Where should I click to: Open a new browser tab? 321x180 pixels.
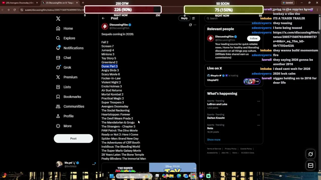[x=83, y=3]
